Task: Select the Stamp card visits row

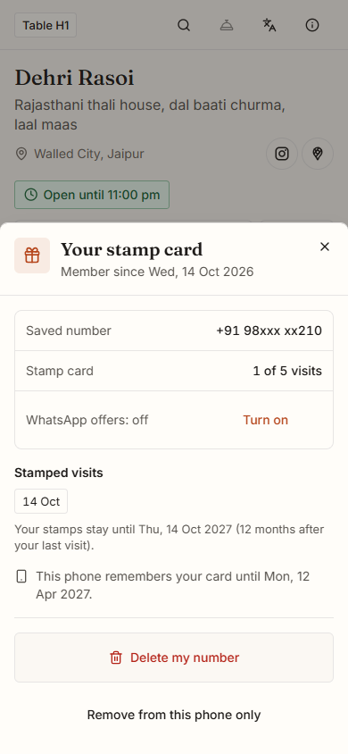Action: tap(174, 371)
